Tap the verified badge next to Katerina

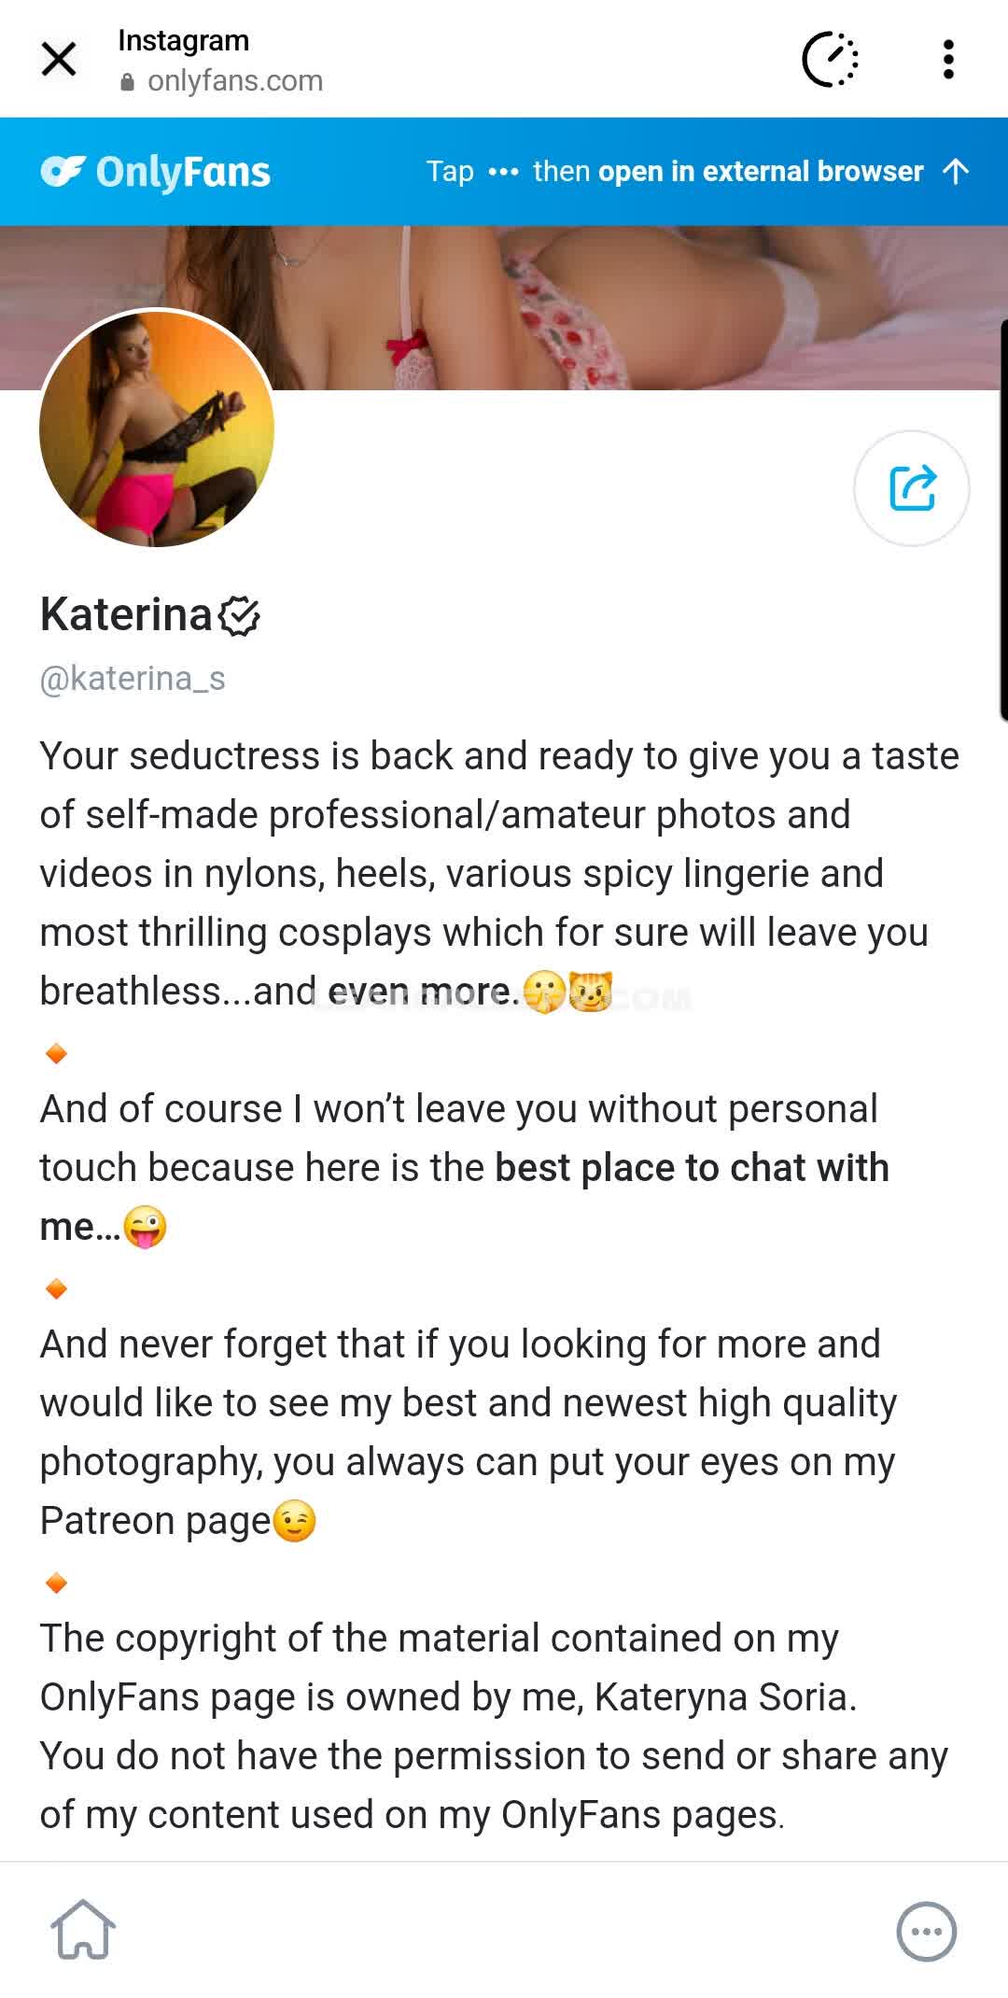[x=239, y=616]
